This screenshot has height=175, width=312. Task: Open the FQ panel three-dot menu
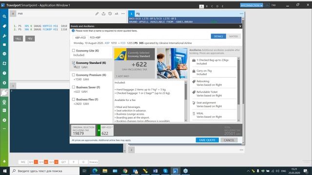coord(241,14)
